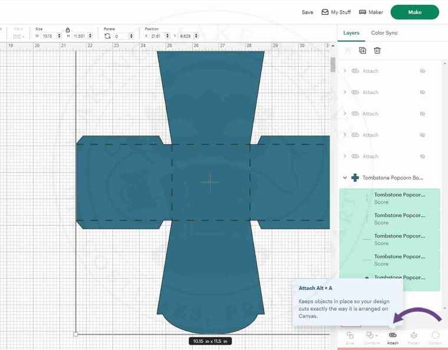Click the scroll-up arrow of the canvas scrollbar
The height and width of the screenshot is (350, 448).
click(332, 46)
